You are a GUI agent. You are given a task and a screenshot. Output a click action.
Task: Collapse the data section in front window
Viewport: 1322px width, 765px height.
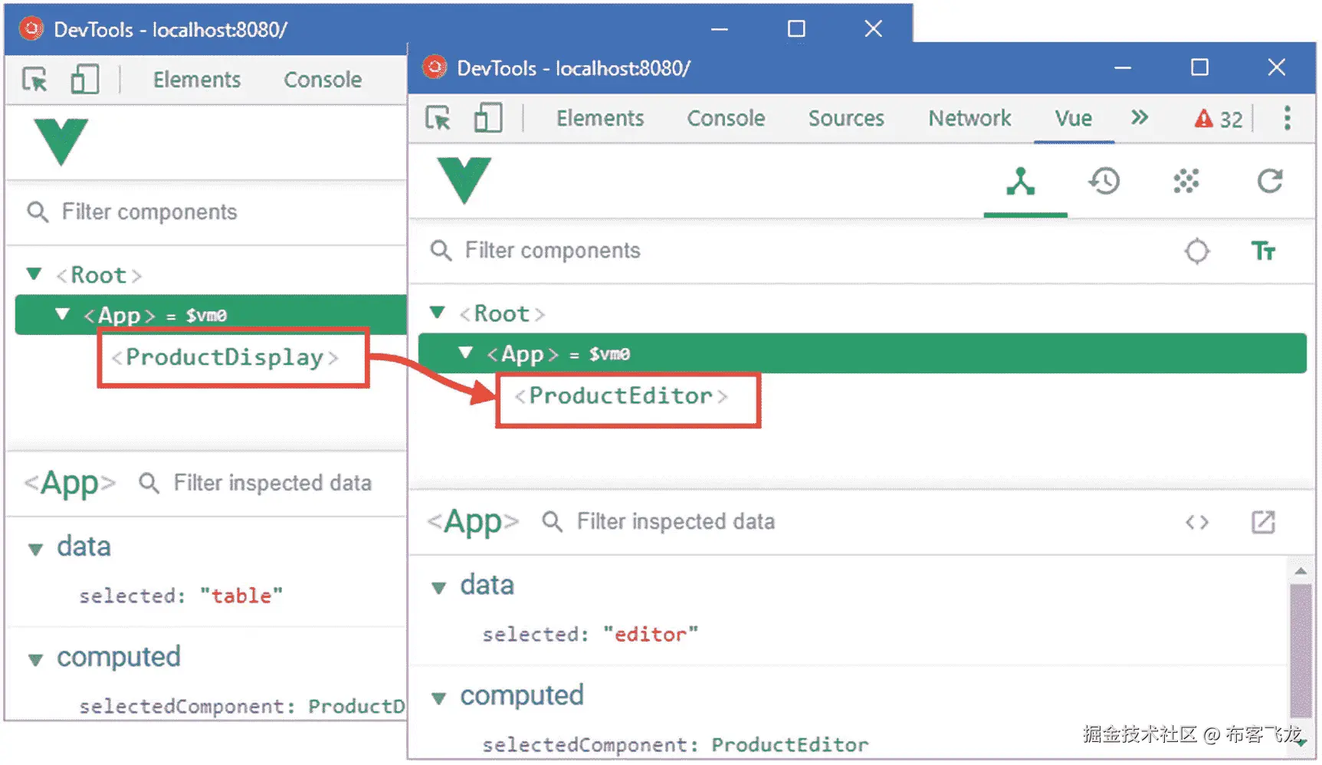[438, 588]
